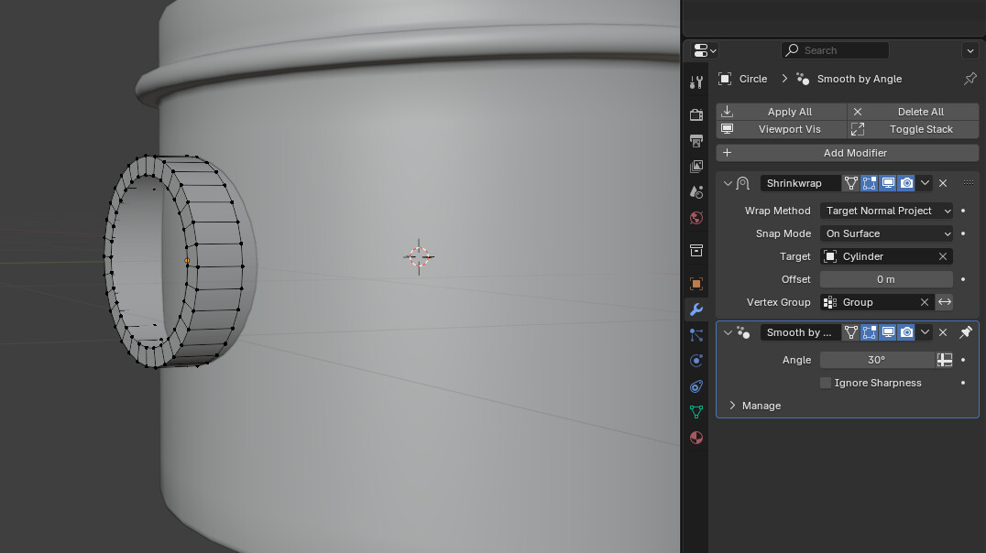
Task: Toggle Smooth by Angle Edit Mode display
Action: pos(869,332)
